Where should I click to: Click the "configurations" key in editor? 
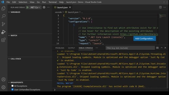point(78,22)
